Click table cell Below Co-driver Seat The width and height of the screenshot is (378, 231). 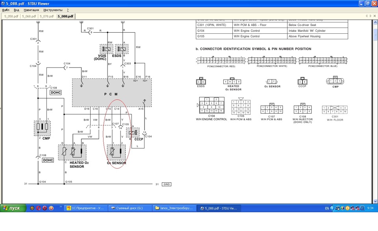click(x=318, y=25)
